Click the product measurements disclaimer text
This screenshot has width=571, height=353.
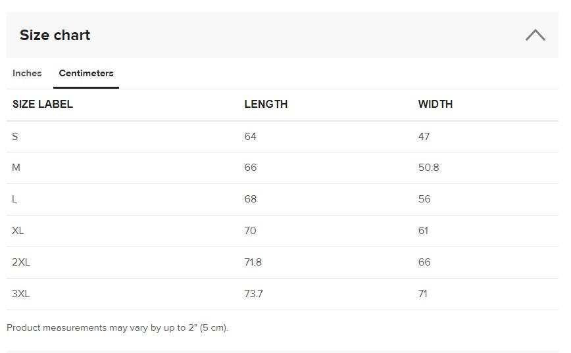[118, 327]
